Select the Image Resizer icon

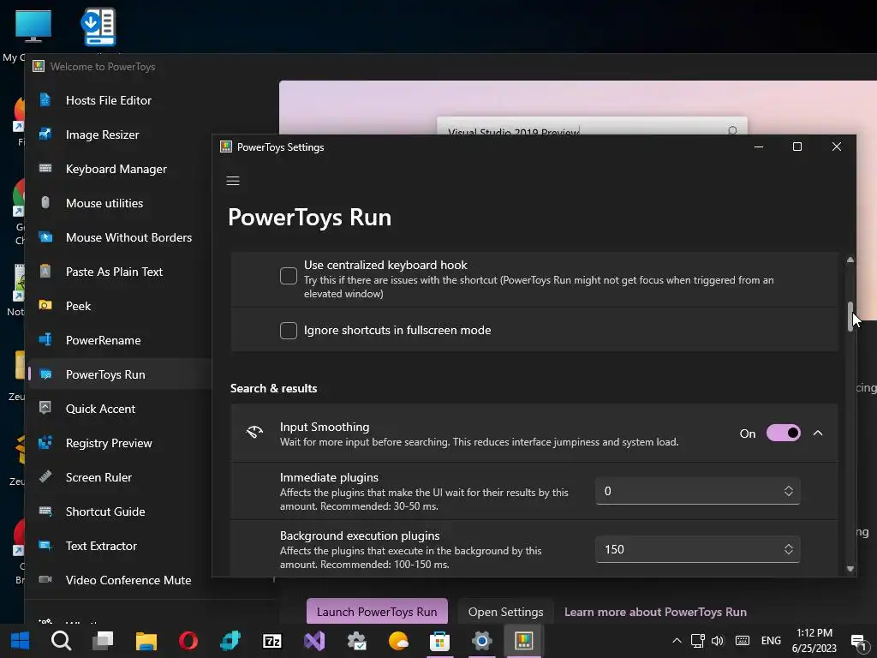click(45, 135)
